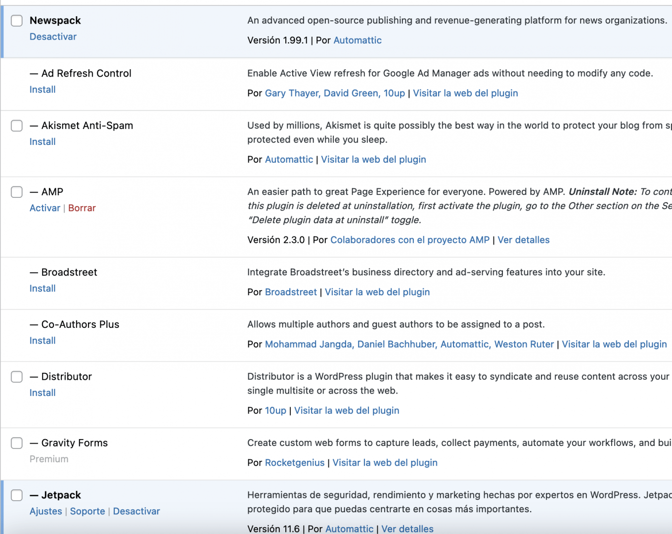672x534 pixels.
Task: Open the Rocketgenius author link
Action: 295,463
